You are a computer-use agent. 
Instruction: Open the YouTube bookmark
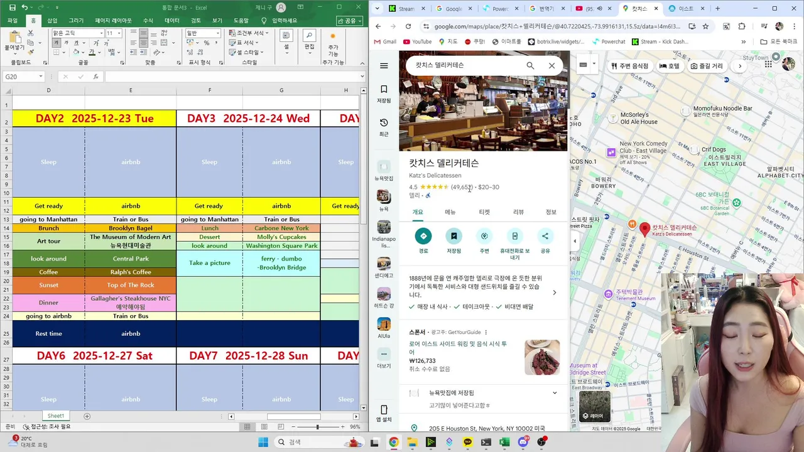(417, 42)
